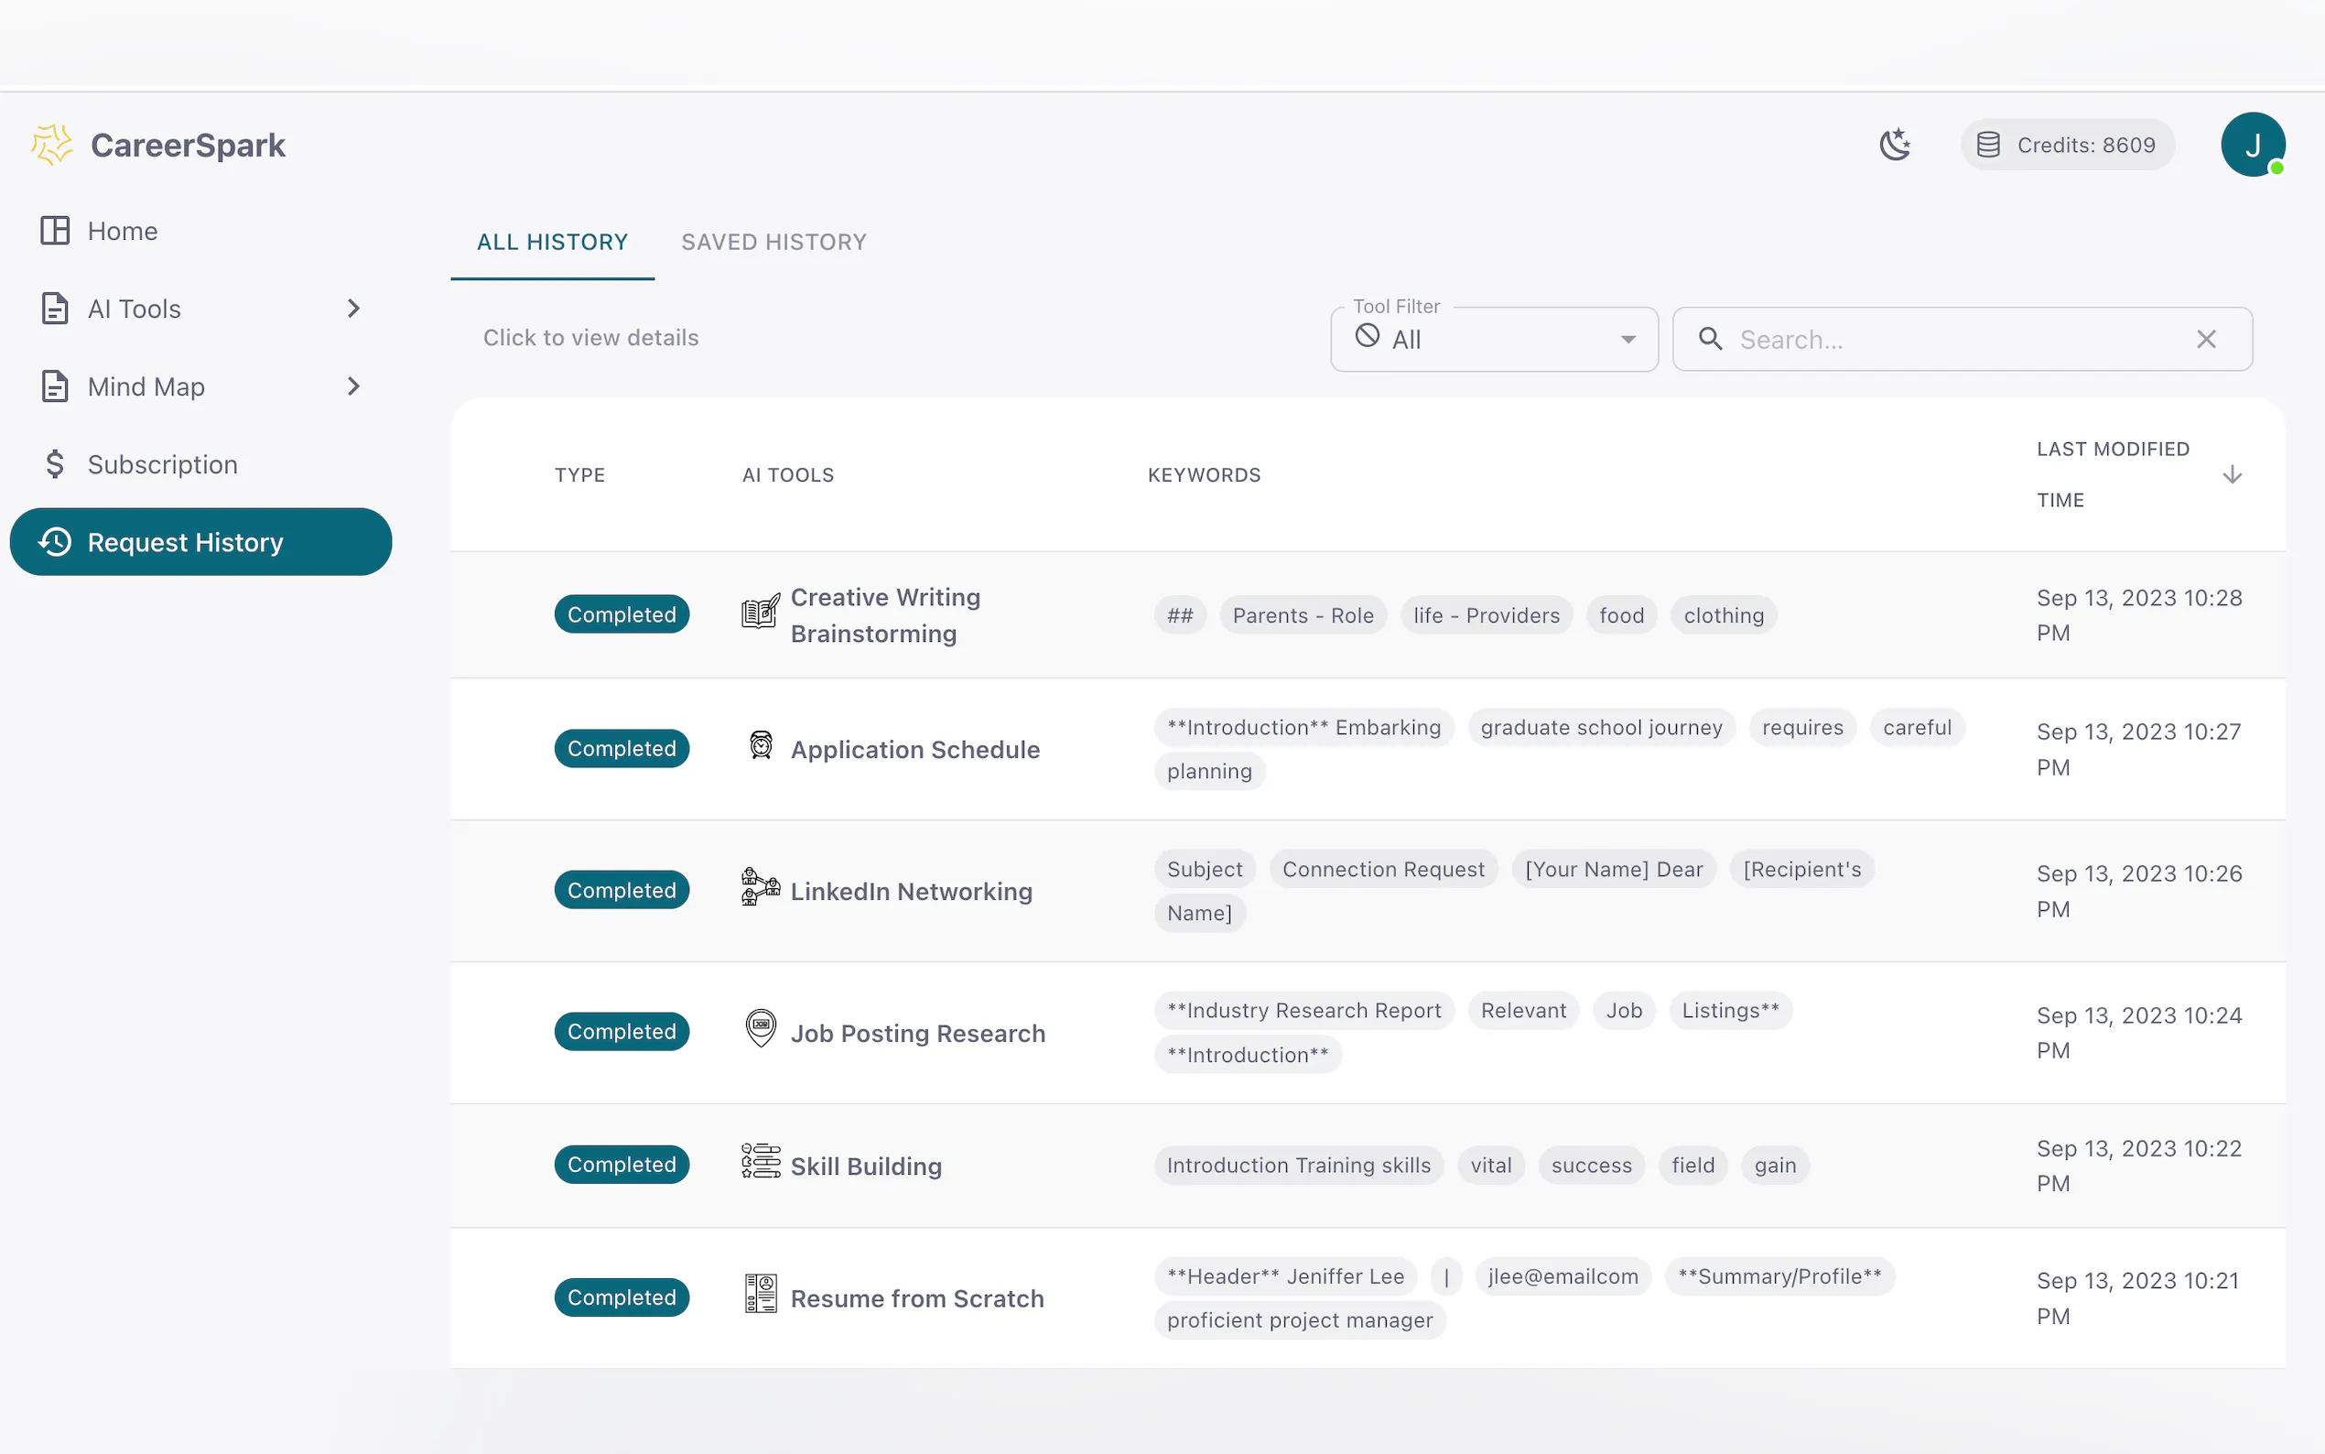Open the J user avatar menu
This screenshot has width=2325, height=1454.
2252,146
